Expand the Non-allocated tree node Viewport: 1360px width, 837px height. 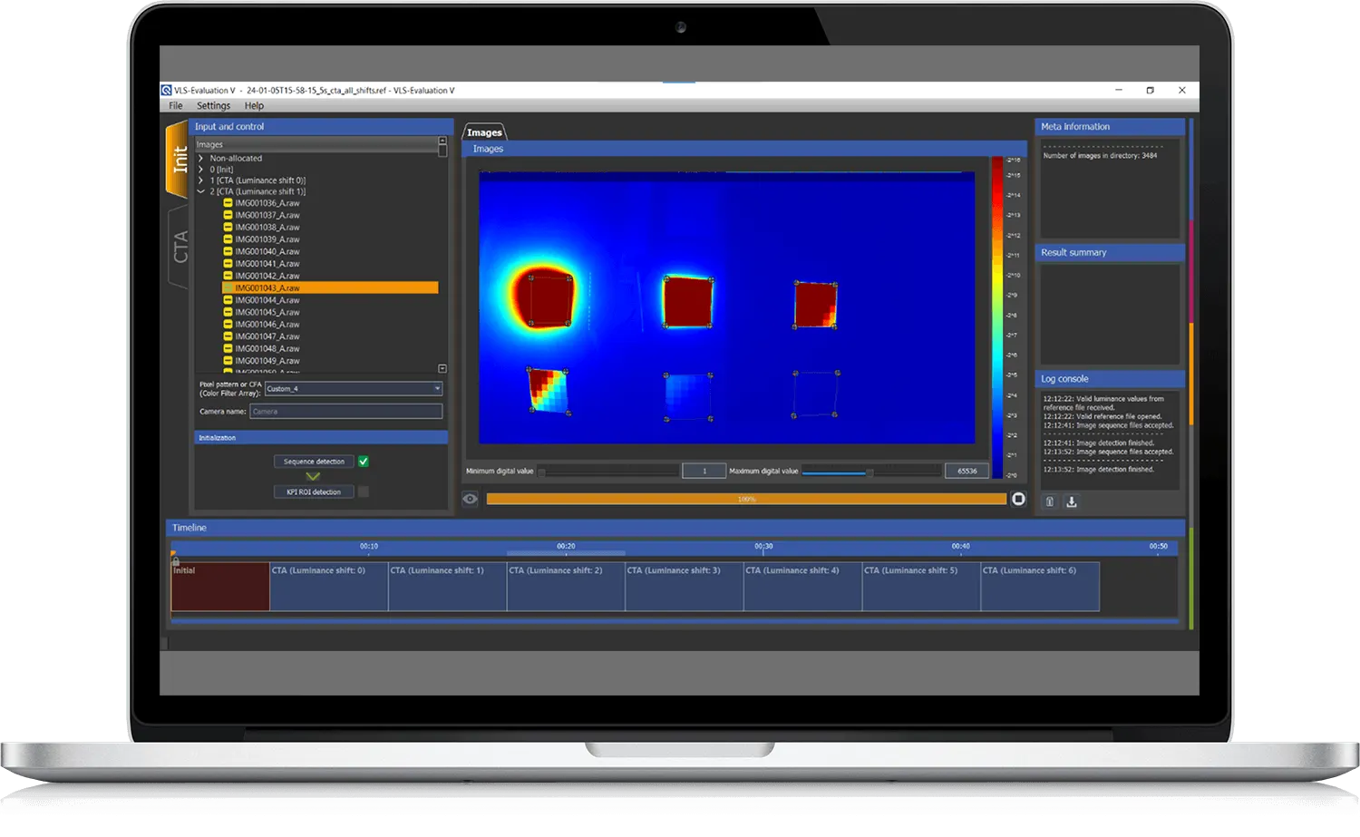201,158
